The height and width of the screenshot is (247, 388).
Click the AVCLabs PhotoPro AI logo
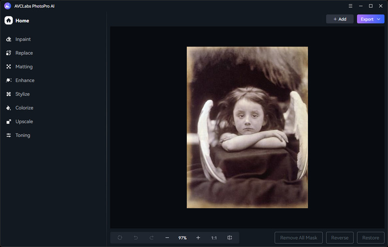point(7,6)
